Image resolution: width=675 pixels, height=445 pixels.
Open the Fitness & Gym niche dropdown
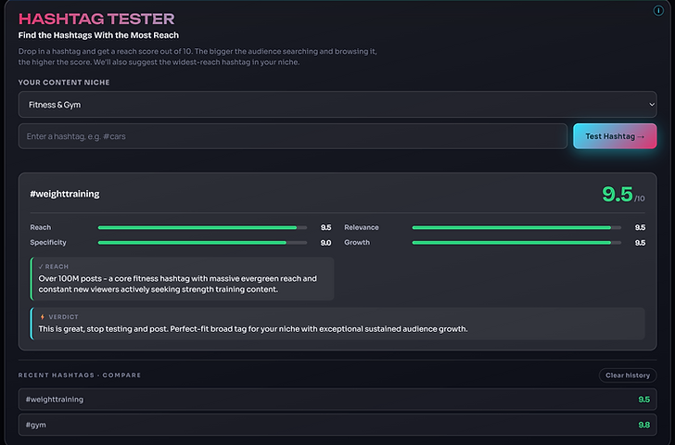coord(337,105)
